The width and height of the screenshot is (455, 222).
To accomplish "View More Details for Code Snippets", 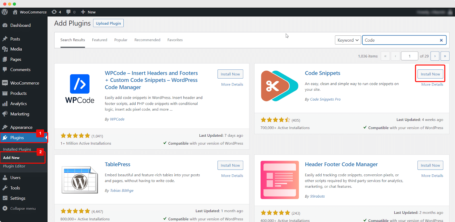I will pos(432,84).
